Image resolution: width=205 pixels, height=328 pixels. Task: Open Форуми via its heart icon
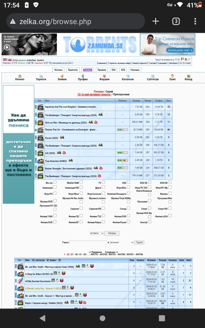point(104,76)
